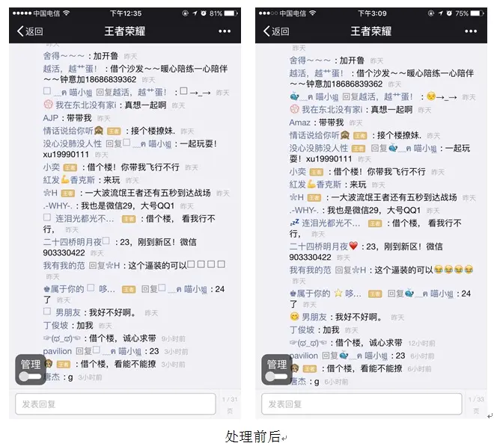This screenshot has height=443, width=497.
Task: Tap the 丁俊坡 username in left screenshot
Action: point(55,325)
